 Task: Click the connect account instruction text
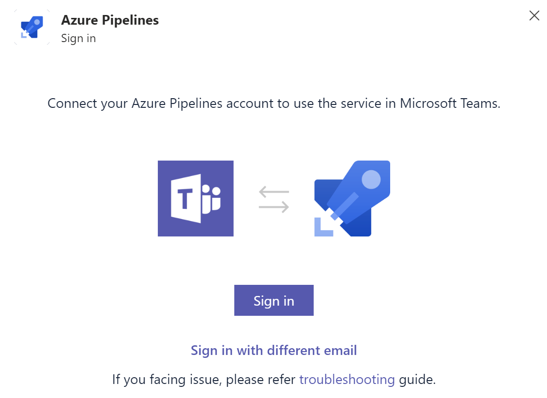pyautogui.click(x=273, y=103)
